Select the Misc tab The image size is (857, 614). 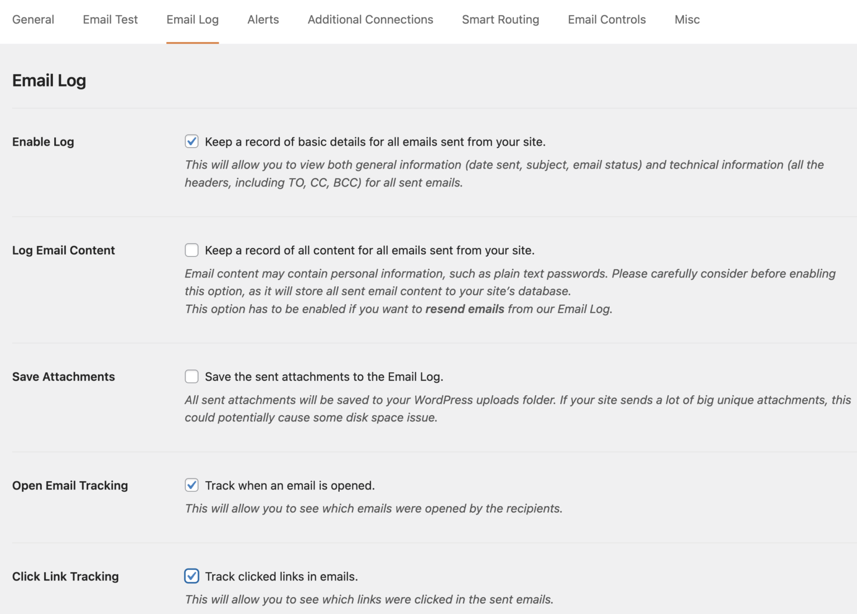[x=687, y=20]
